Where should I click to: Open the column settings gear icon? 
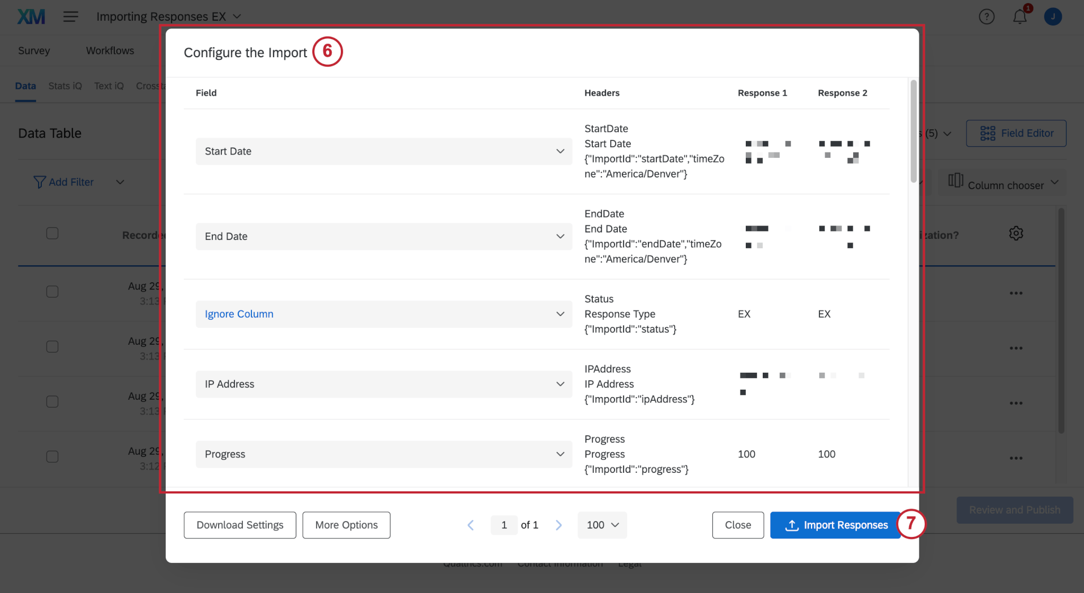1016,233
